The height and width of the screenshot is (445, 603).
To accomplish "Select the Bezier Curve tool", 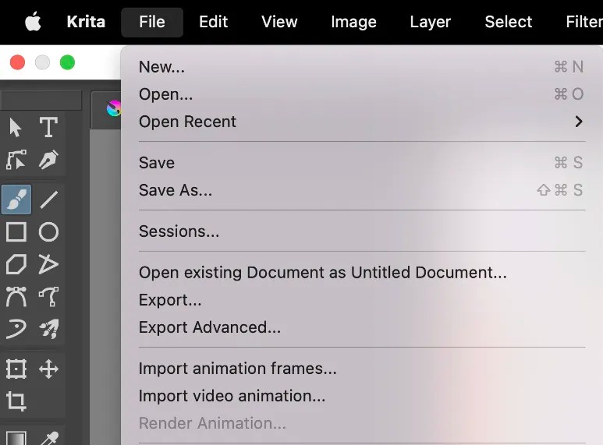I will [16, 296].
